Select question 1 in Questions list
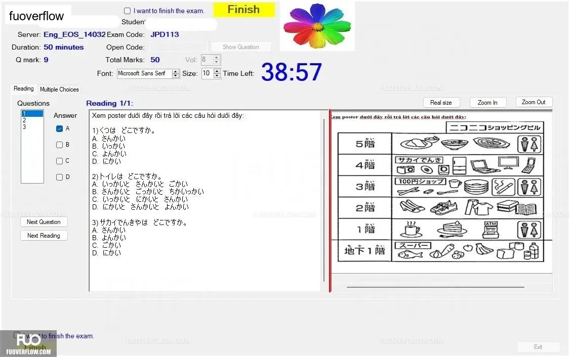 (x=32, y=114)
